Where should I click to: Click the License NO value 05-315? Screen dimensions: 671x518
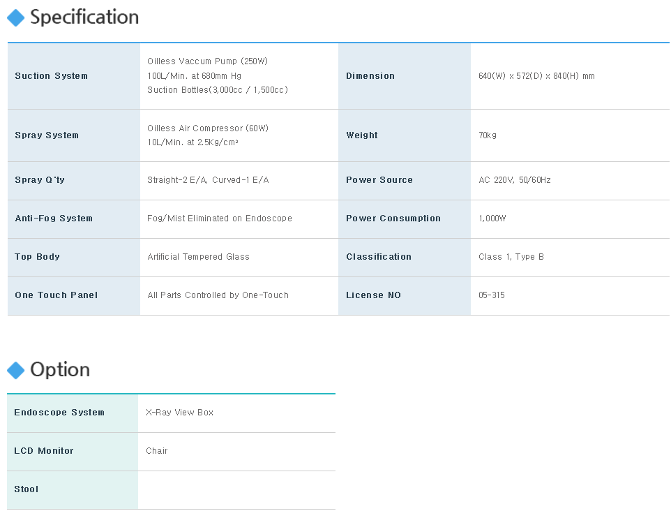coord(491,295)
